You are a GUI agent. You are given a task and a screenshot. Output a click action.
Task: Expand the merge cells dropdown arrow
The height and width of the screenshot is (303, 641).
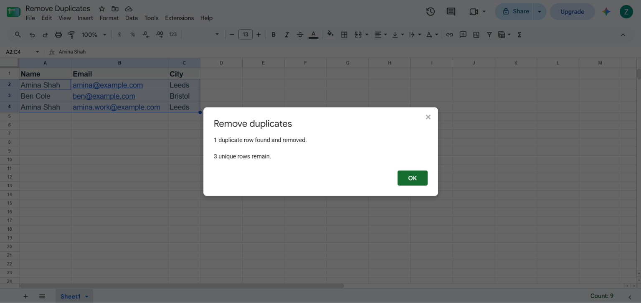pyautogui.click(x=367, y=35)
